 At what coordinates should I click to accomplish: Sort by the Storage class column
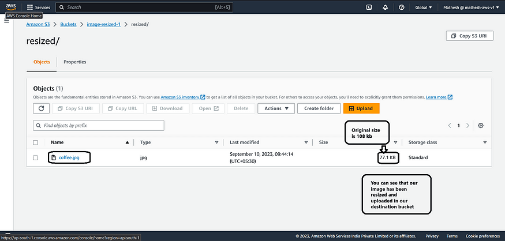(485, 142)
